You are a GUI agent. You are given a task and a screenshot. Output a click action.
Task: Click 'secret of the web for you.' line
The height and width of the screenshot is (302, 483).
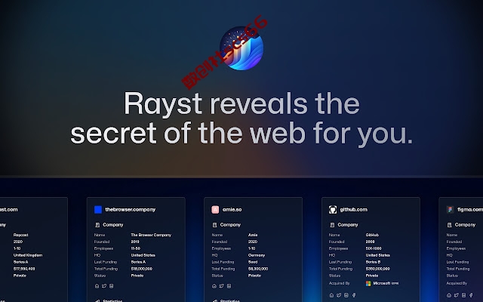[x=241, y=134]
